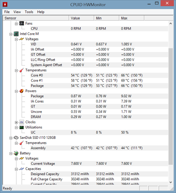Select the Current Voltage row
The height and width of the screenshot is (193, 176).
pyautogui.click(x=99, y=164)
